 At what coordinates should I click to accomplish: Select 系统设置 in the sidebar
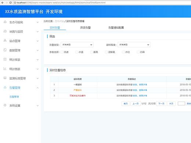pos(15,106)
